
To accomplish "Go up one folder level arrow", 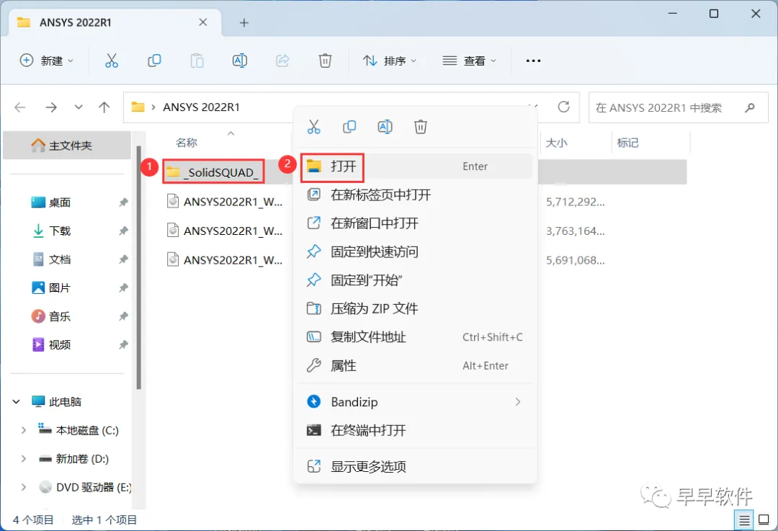I will [104, 107].
